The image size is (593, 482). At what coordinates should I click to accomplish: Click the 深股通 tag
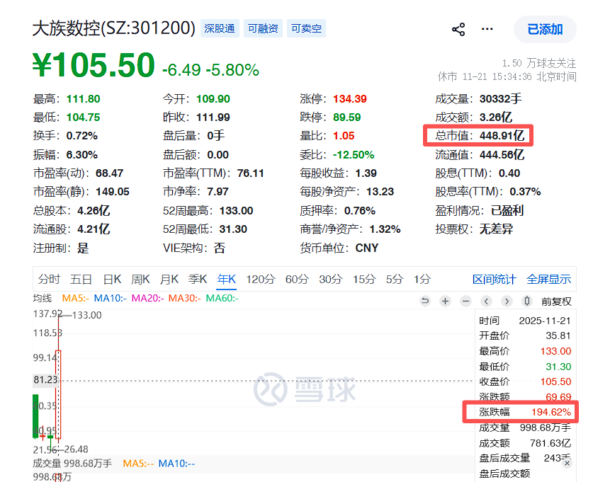click(220, 28)
